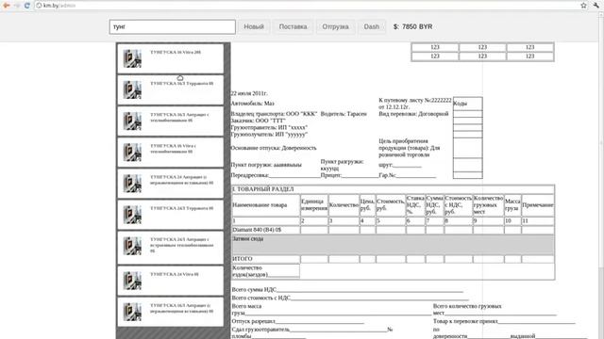The image size is (604, 339).
Task: Open the Поставка section
Action: pos(293,27)
